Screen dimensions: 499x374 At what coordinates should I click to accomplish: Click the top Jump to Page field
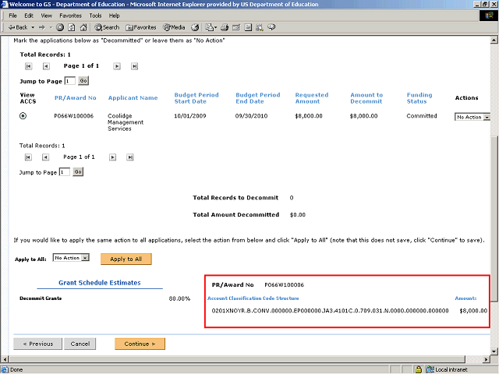pyautogui.click(x=70, y=81)
